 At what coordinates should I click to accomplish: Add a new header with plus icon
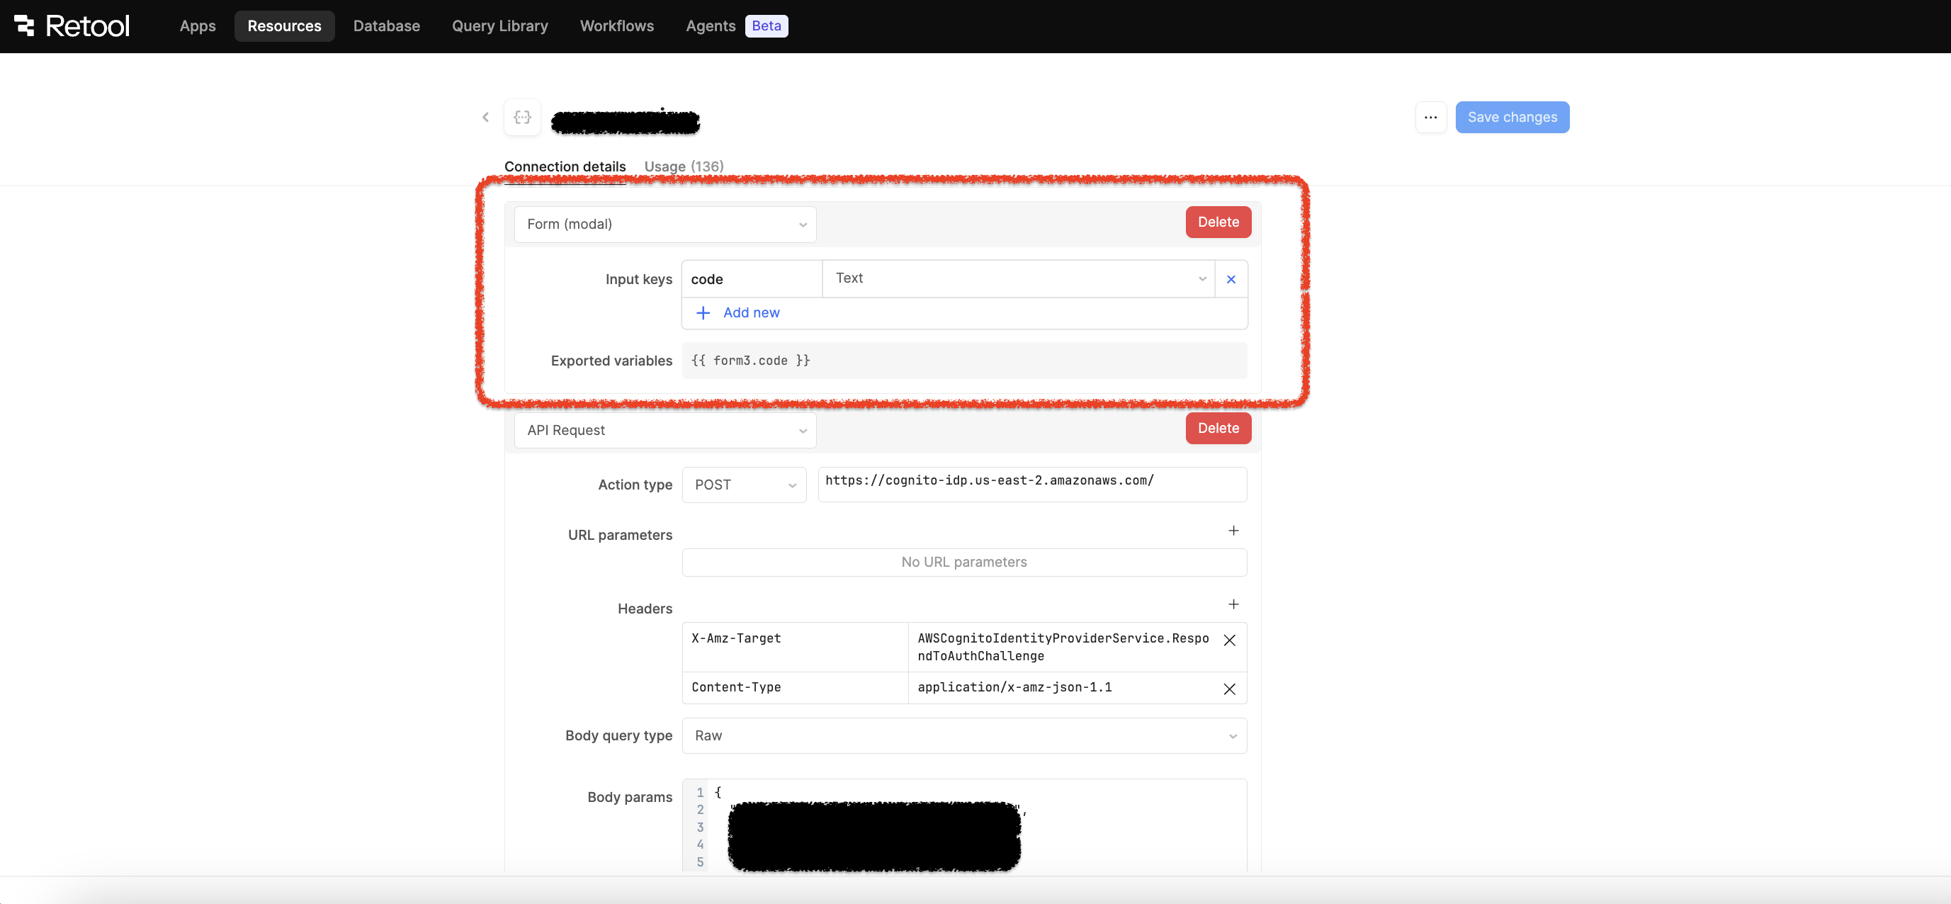pyautogui.click(x=1233, y=604)
